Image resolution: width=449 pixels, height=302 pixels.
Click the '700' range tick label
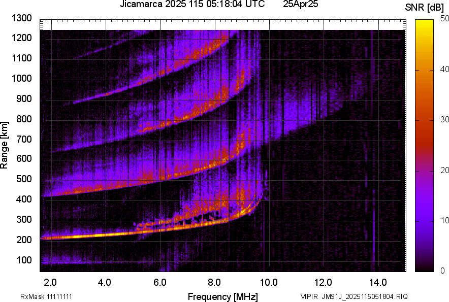click(24, 139)
